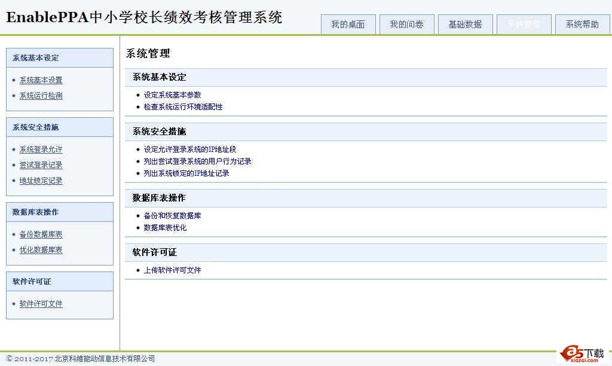Open 系统登录允许 from the sidebar
The image size is (612, 366).
click(x=41, y=150)
